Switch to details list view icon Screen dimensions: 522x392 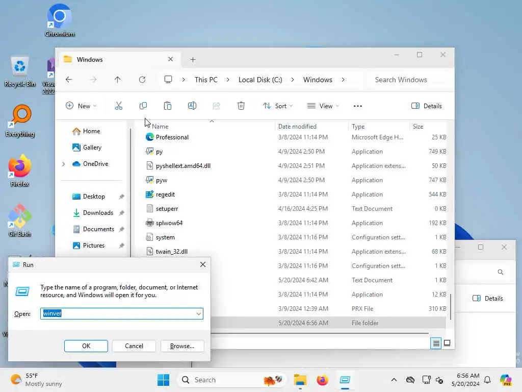pos(436,343)
